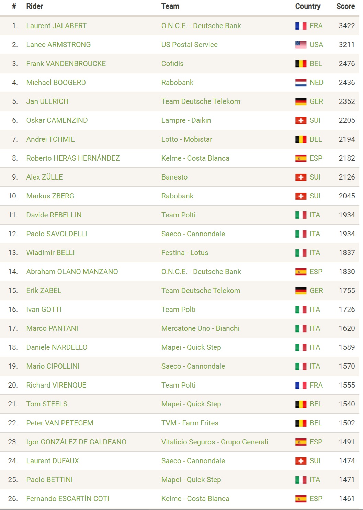Click the USA flag in Lance Armstrong's row
The width and height of the screenshot is (363, 510).
coord(301,45)
